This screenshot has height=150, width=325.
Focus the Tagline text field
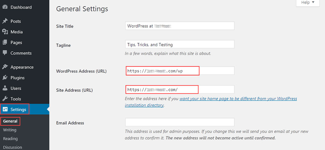180,44
